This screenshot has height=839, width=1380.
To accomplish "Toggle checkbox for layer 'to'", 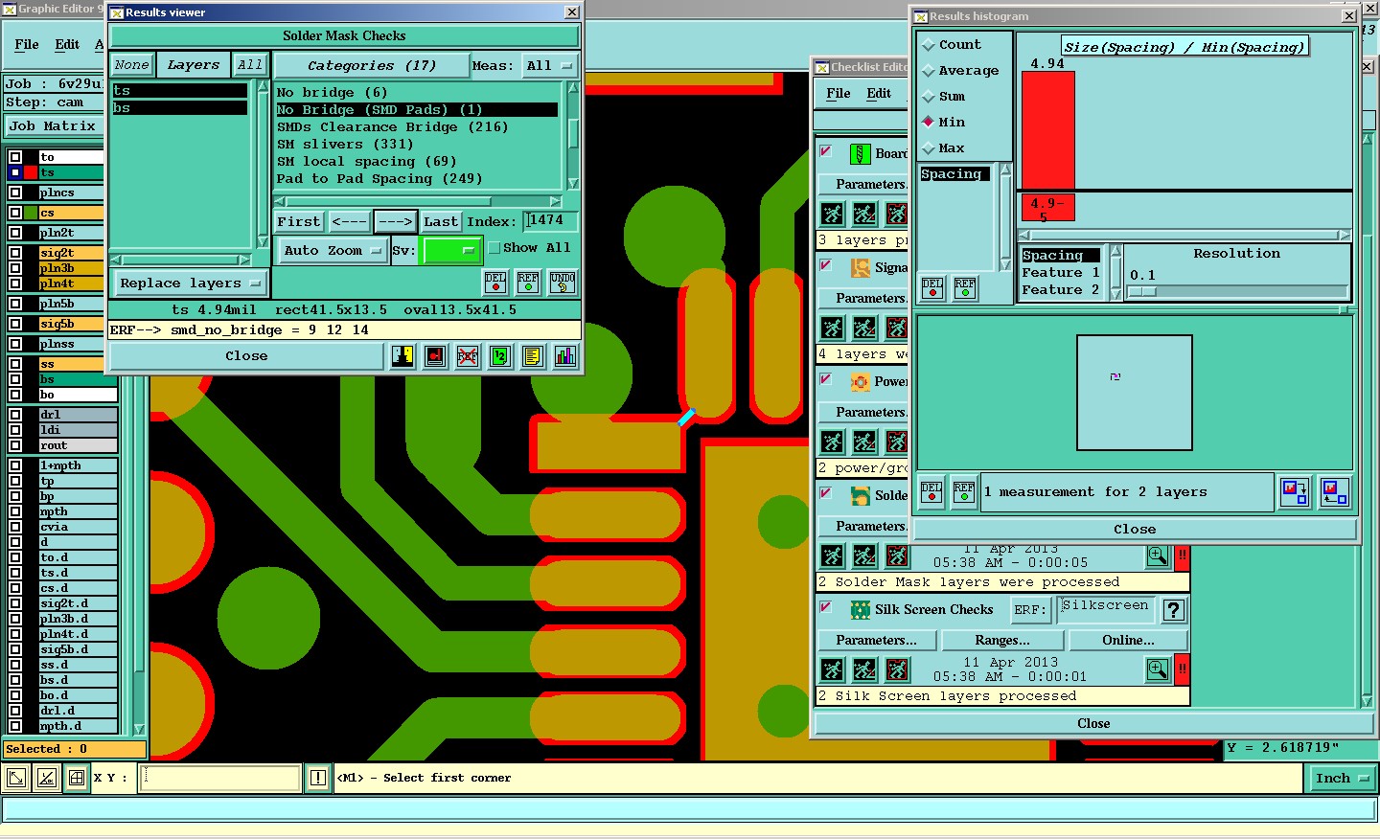I will (15, 157).
